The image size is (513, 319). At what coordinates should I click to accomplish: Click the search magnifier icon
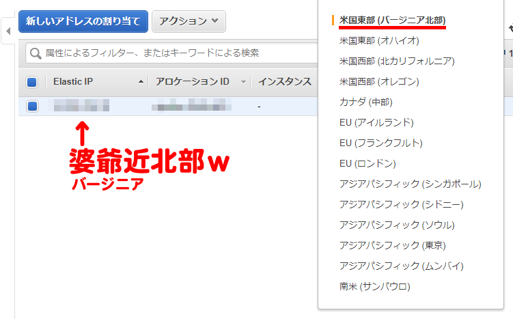coord(36,53)
